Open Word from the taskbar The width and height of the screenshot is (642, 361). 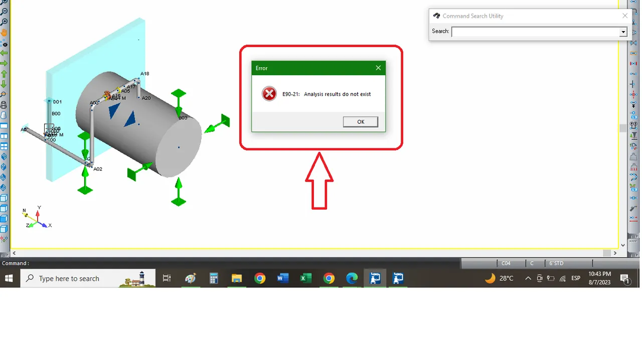pos(283,278)
